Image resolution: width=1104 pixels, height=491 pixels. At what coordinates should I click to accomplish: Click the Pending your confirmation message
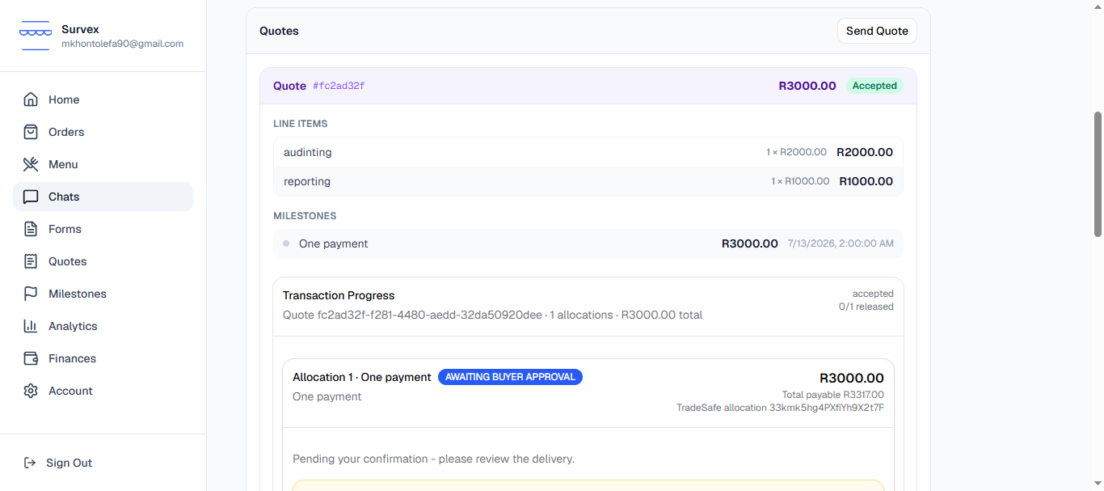click(x=433, y=459)
